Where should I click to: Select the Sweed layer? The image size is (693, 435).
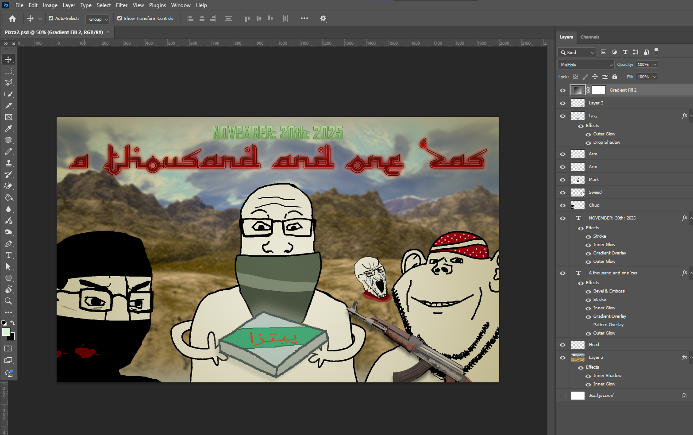click(x=595, y=192)
